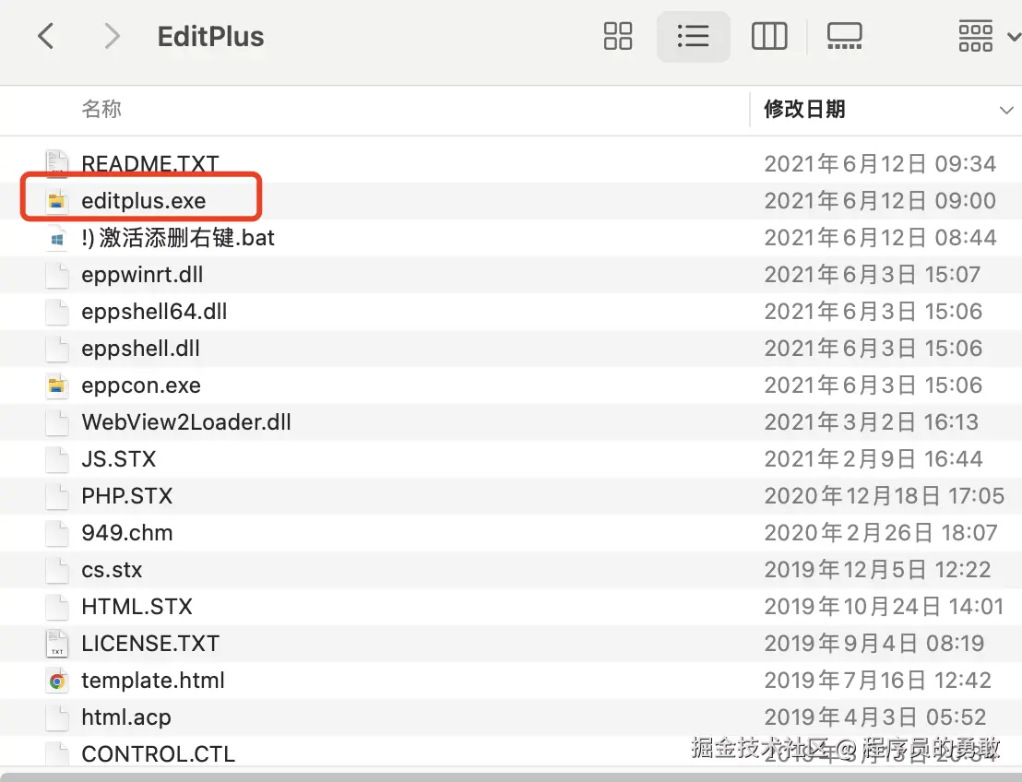Select the file name HTML.STX

point(137,607)
